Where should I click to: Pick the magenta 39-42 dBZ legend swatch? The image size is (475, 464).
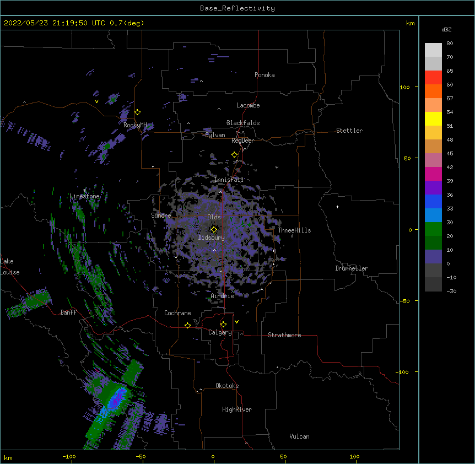point(433,174)
